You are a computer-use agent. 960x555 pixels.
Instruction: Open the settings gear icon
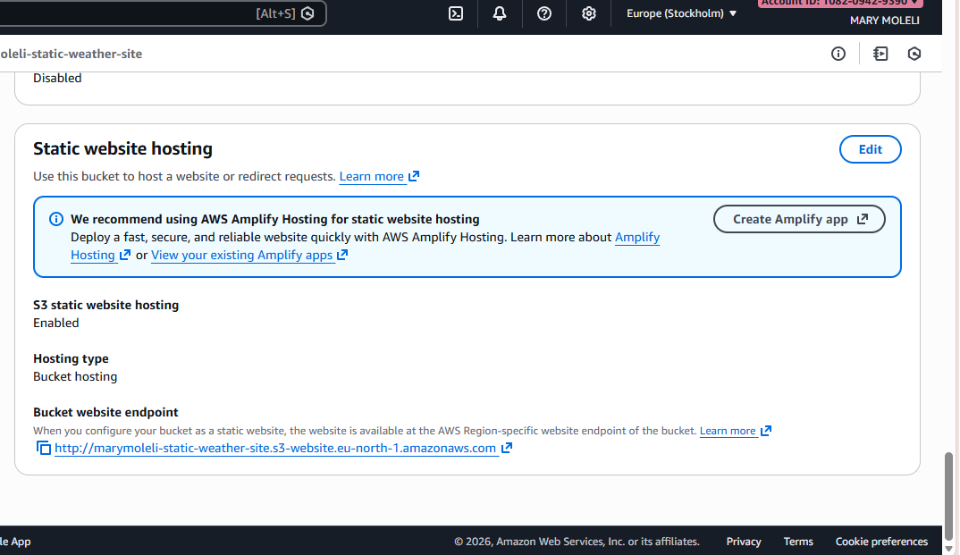click(x=588, y=13)
